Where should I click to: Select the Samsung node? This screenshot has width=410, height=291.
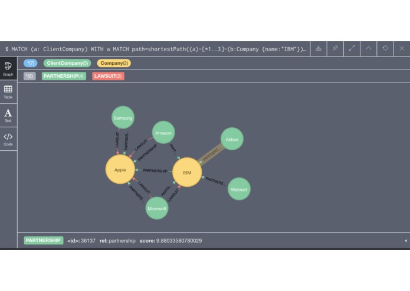(123, 118)
